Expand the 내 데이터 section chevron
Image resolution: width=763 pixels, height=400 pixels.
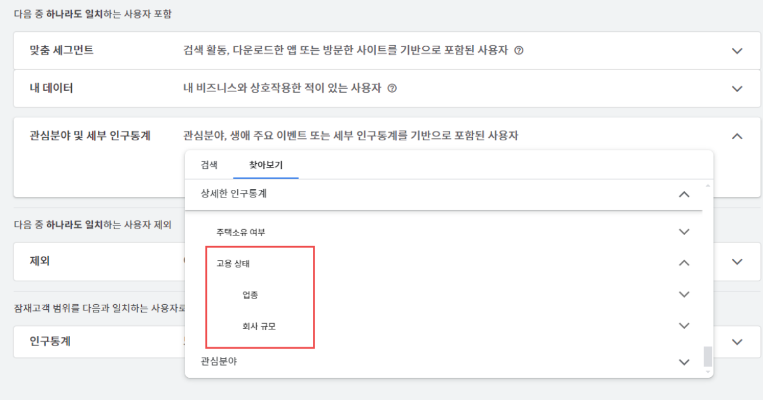click(x=737, y=88)
